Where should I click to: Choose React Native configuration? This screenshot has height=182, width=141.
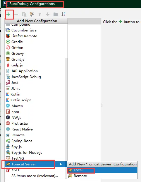pos(35,129)
